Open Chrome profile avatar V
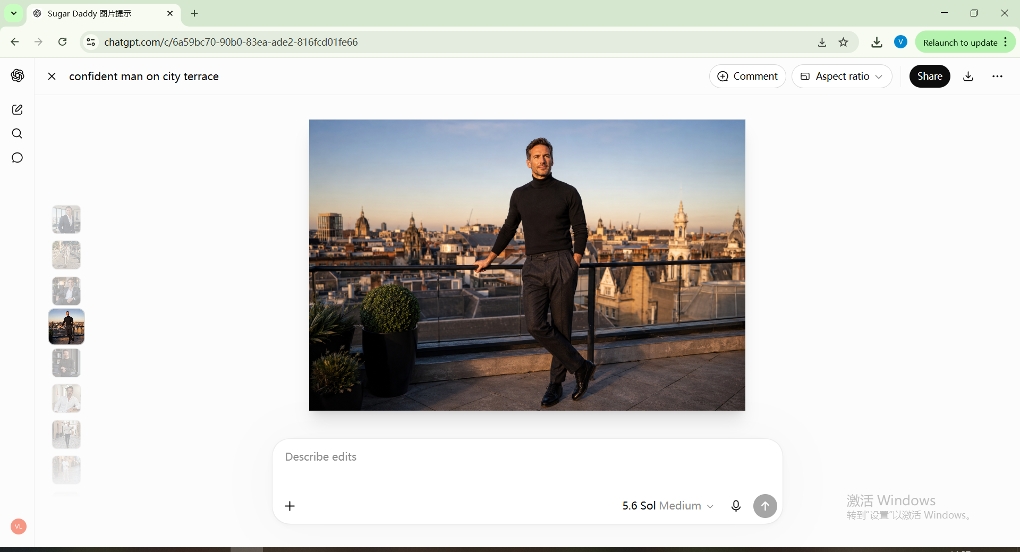This screenshot has height=552, width=1020. pyautogui.click(x=900, y=42)
